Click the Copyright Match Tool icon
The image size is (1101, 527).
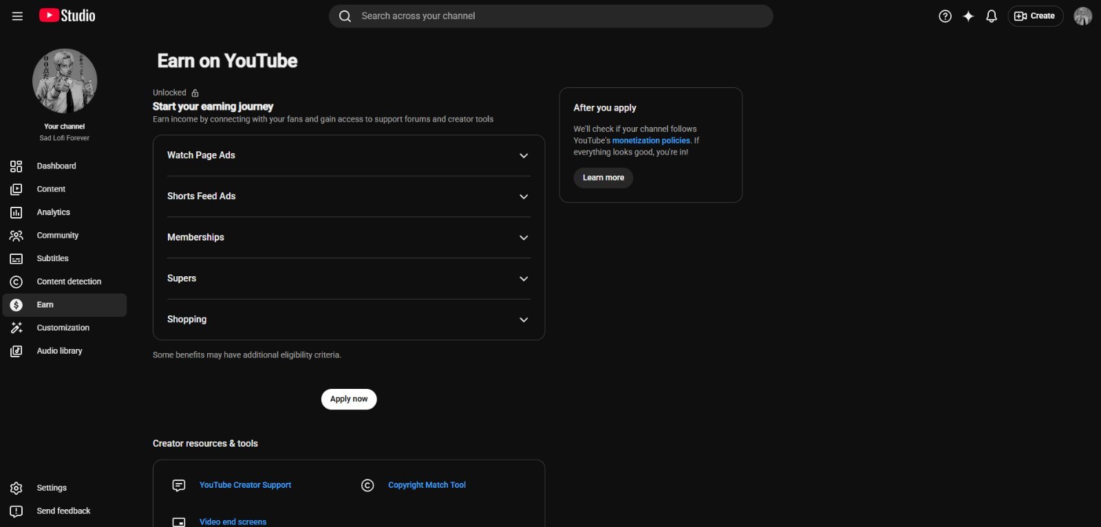click(x=367, y=486)
